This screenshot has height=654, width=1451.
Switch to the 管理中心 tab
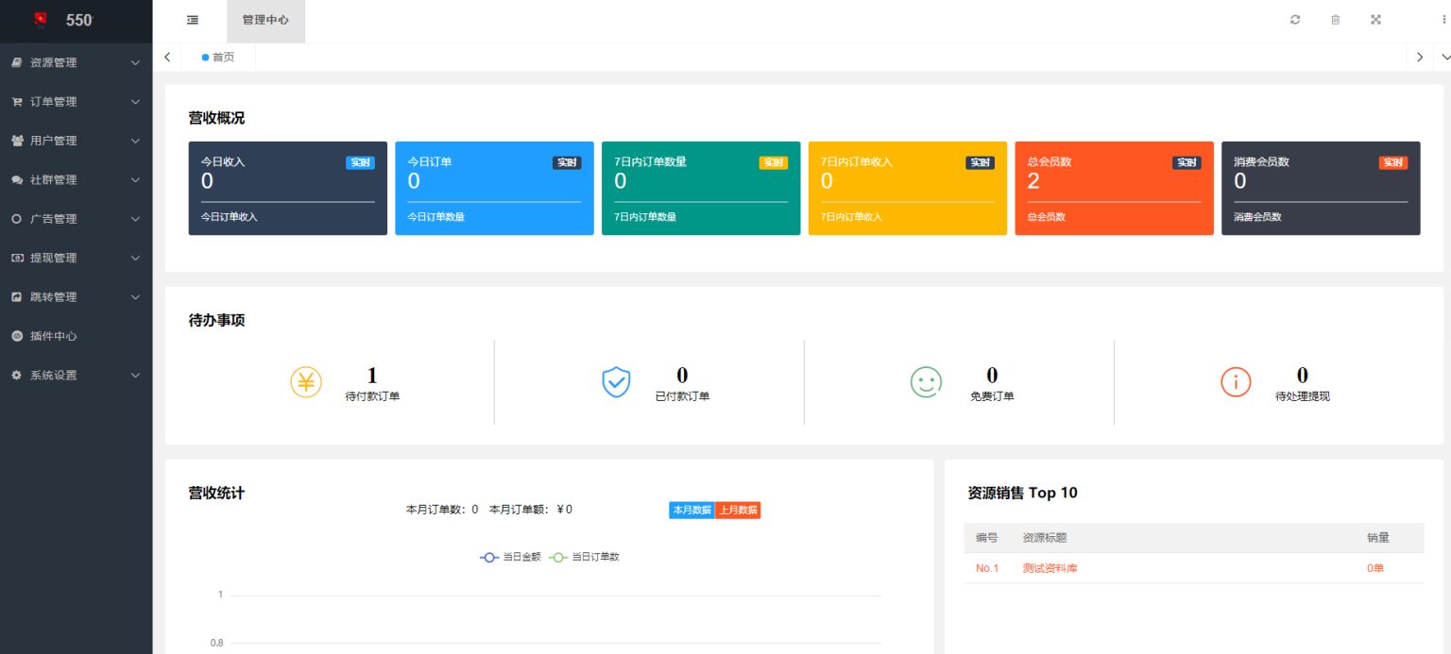coord(265,19)
